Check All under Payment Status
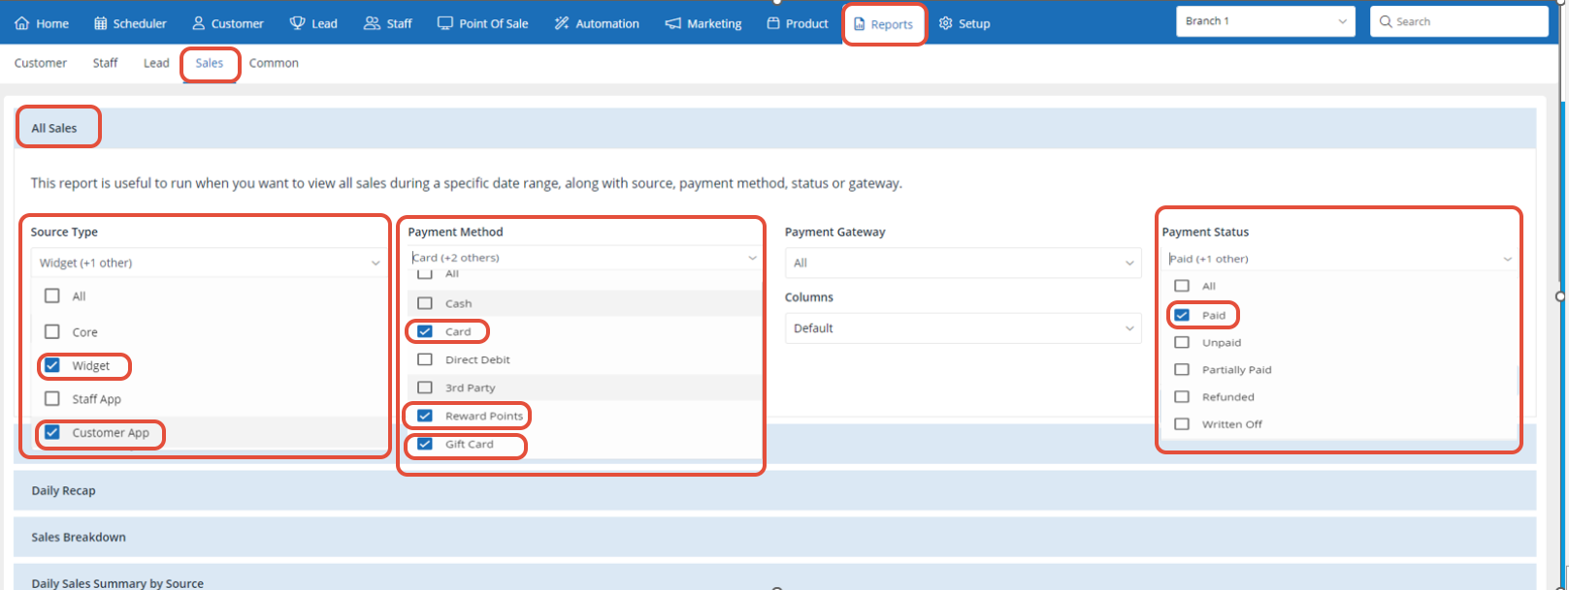The width and height of the screenshot is (1569, 590). click(1182, 286)
